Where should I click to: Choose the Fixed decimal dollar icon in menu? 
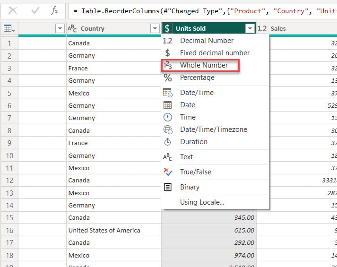click(167, 53)
